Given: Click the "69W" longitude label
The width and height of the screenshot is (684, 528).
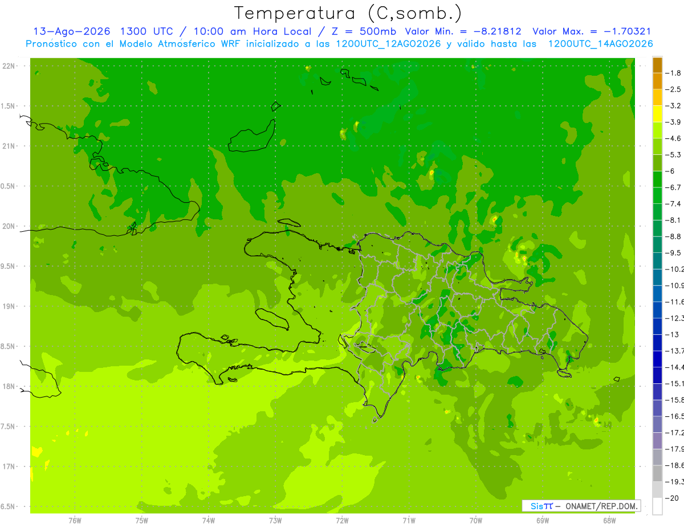Looking at the screenshot, I should tap(543, 521).
